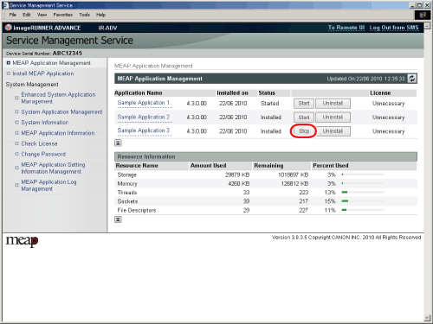Open To Remote UI link
433x324 pixels.
(346, 28)
